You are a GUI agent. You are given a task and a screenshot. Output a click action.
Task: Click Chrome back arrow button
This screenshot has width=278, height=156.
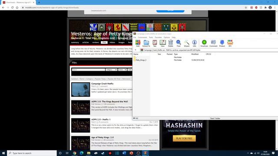click(x=3, y=8)
